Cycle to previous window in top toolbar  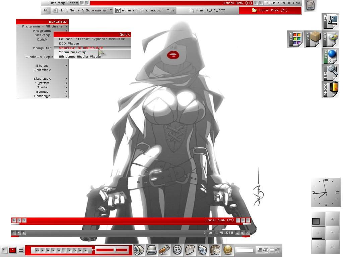tap(256, 3)
